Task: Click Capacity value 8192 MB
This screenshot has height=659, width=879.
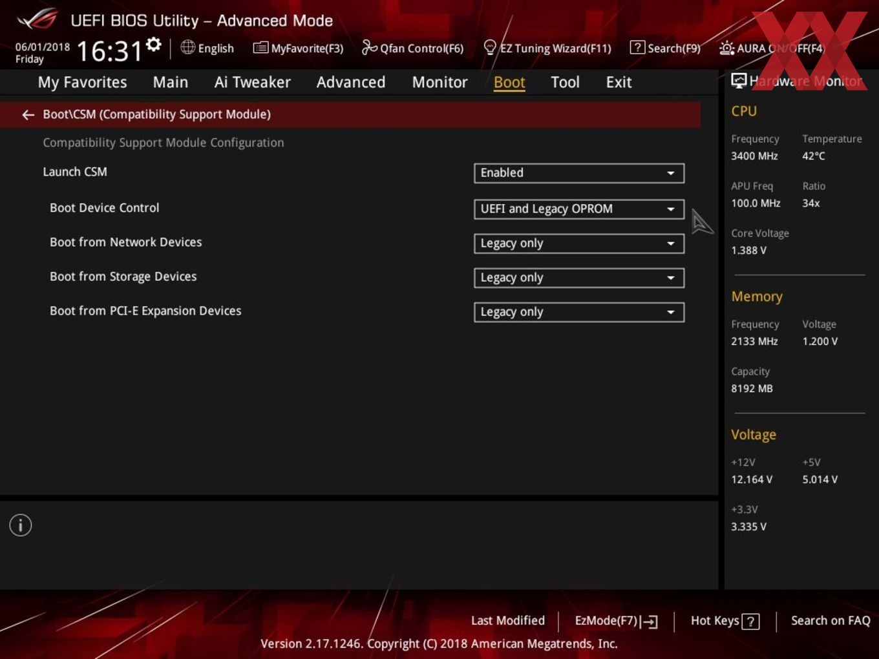Action: [752, 389]
